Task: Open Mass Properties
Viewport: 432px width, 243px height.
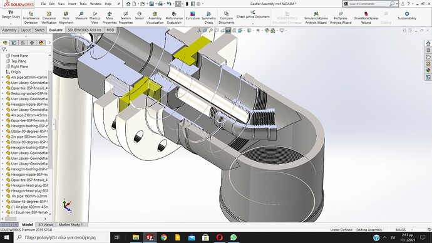Action: [x=110, y=18]
